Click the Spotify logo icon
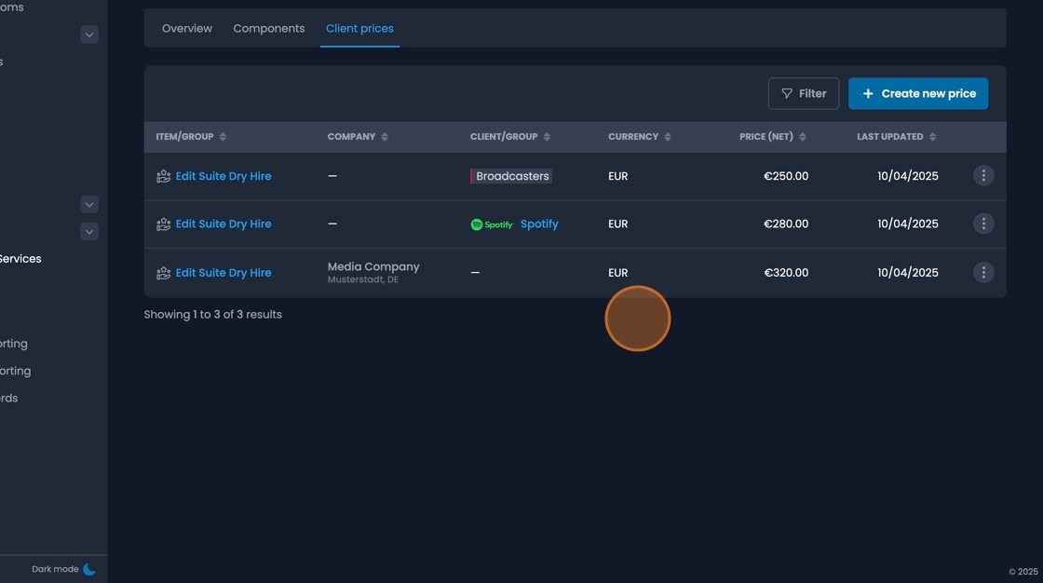The image size is (1043, 583). tap(476, 224)
